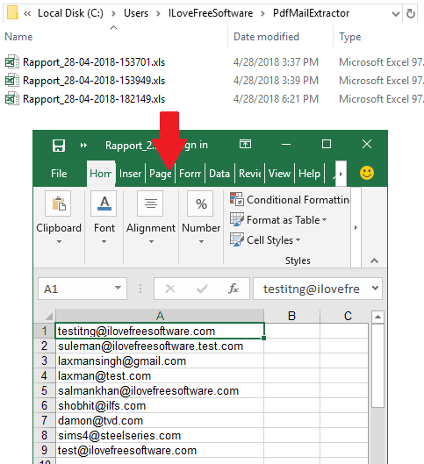Open Format as Table dropdown
424x464 pixels.
pyautogui.click(x=278, y=220)
